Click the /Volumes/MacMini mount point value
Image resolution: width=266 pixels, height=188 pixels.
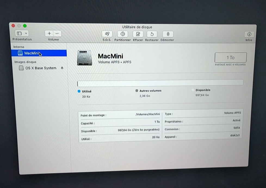pyautogui.click(x=148, y=114)
